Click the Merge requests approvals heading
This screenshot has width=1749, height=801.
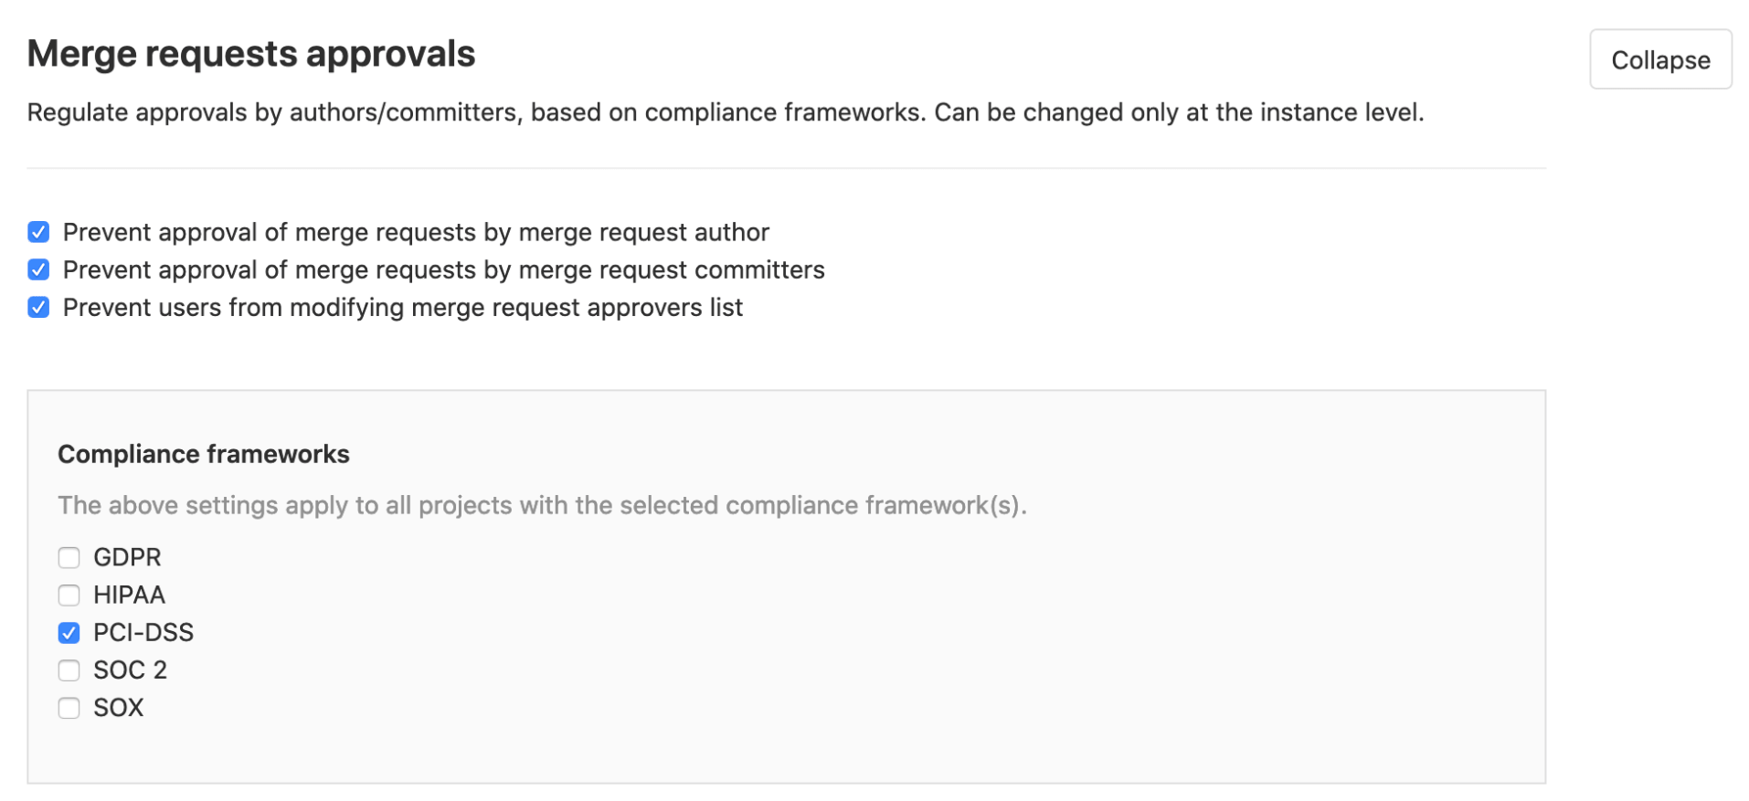(250, 53)
